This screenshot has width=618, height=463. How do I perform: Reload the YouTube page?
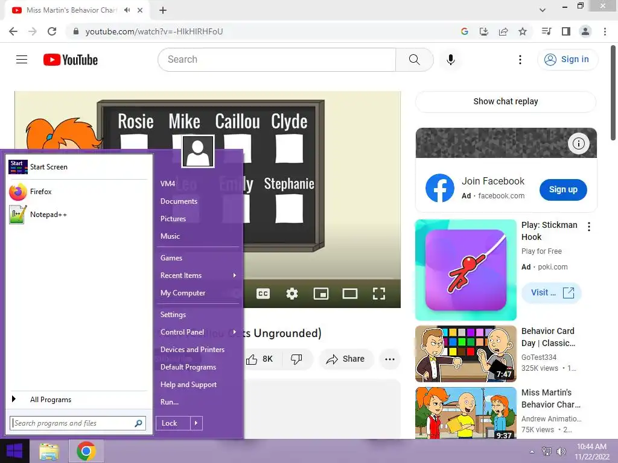point(52,31)
